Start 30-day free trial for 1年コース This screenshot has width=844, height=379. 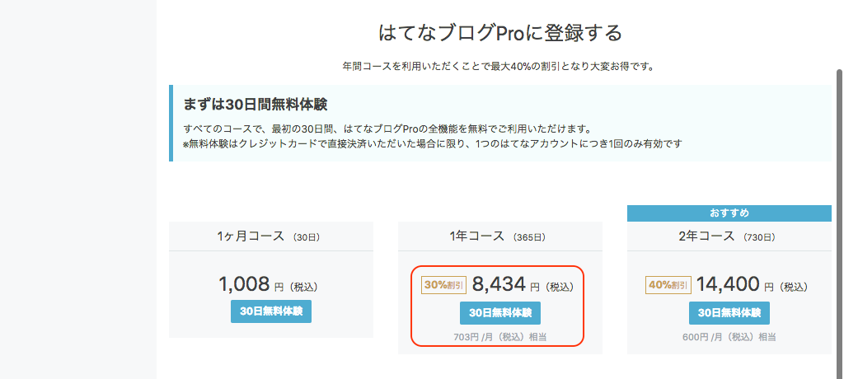(500, 313)
